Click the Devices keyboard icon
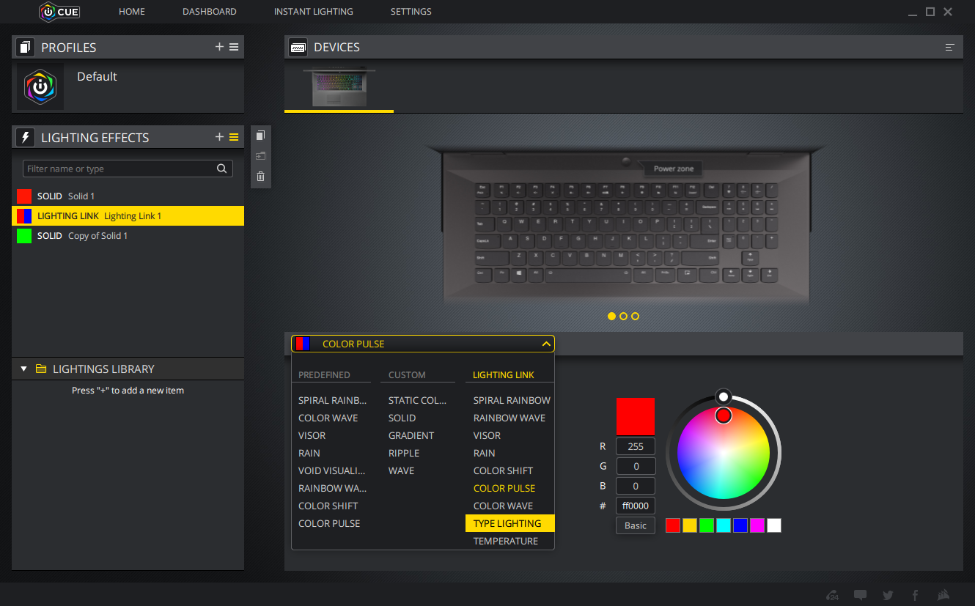Screen dimensions: 975x606 click(298, 48)
